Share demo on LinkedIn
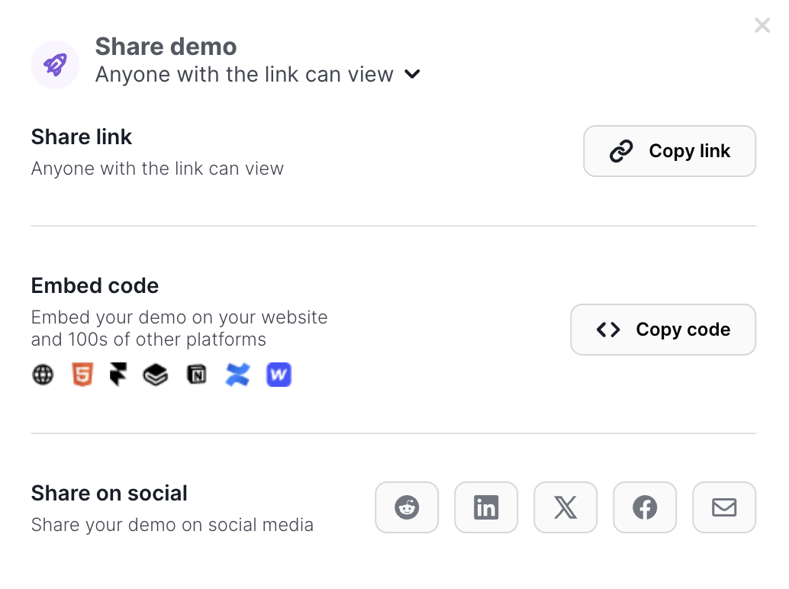 point(486,507)
